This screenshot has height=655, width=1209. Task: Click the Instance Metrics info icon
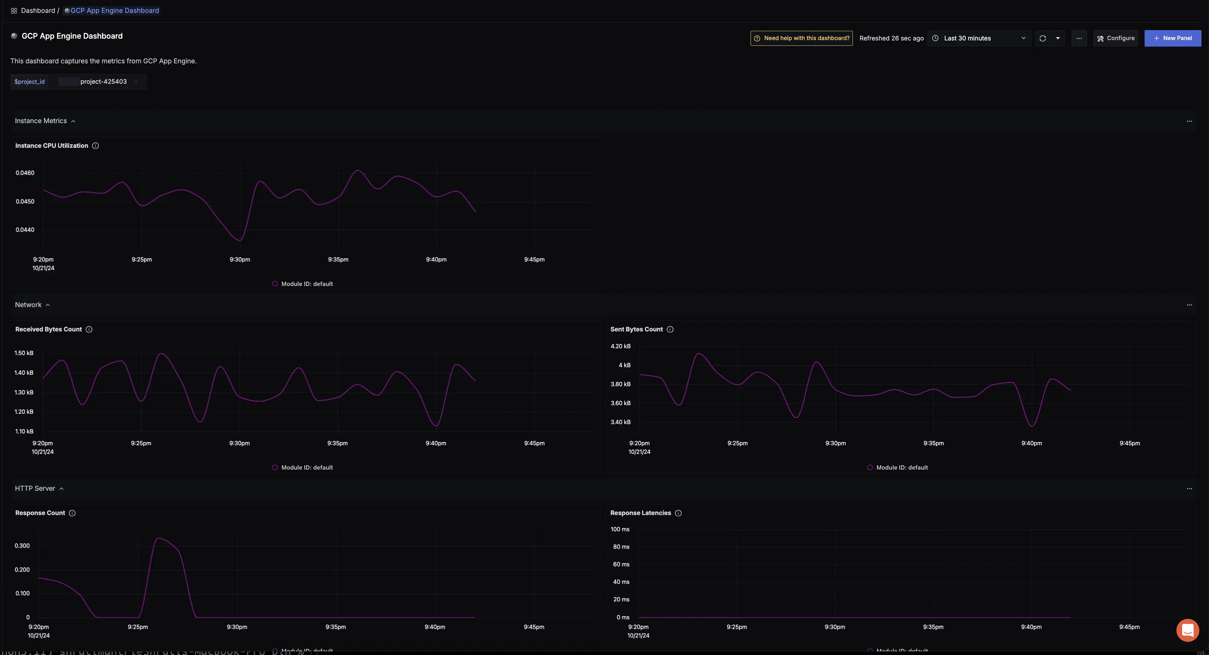95,146
